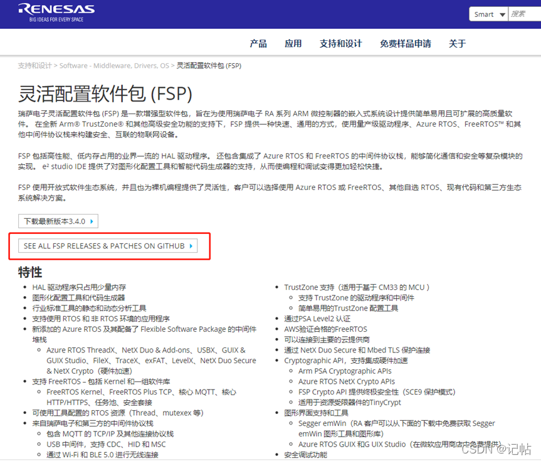This screenshot has height=461, width=541.
Task: Select text 支持使用 RTOS 和非 RTOS 环境的应用程序
Action: tap(101, 319)
